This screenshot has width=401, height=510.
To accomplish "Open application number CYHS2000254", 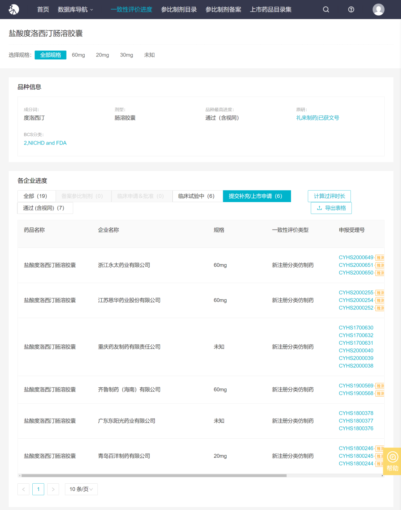I will pos(356,300).
